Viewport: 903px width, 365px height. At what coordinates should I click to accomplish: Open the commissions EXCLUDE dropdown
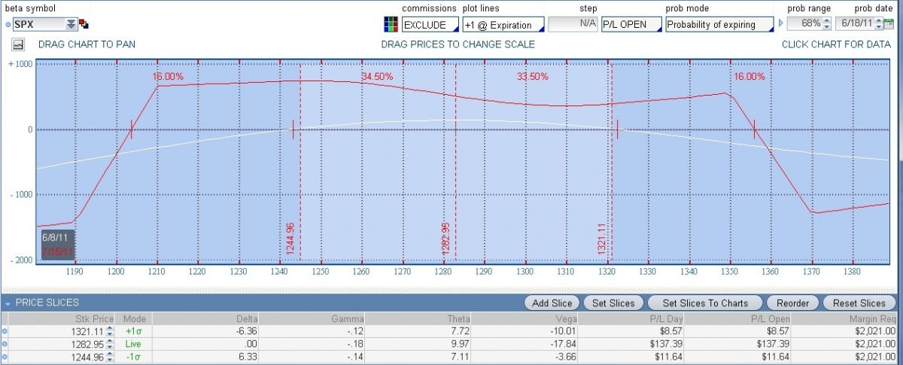[430, 24]
